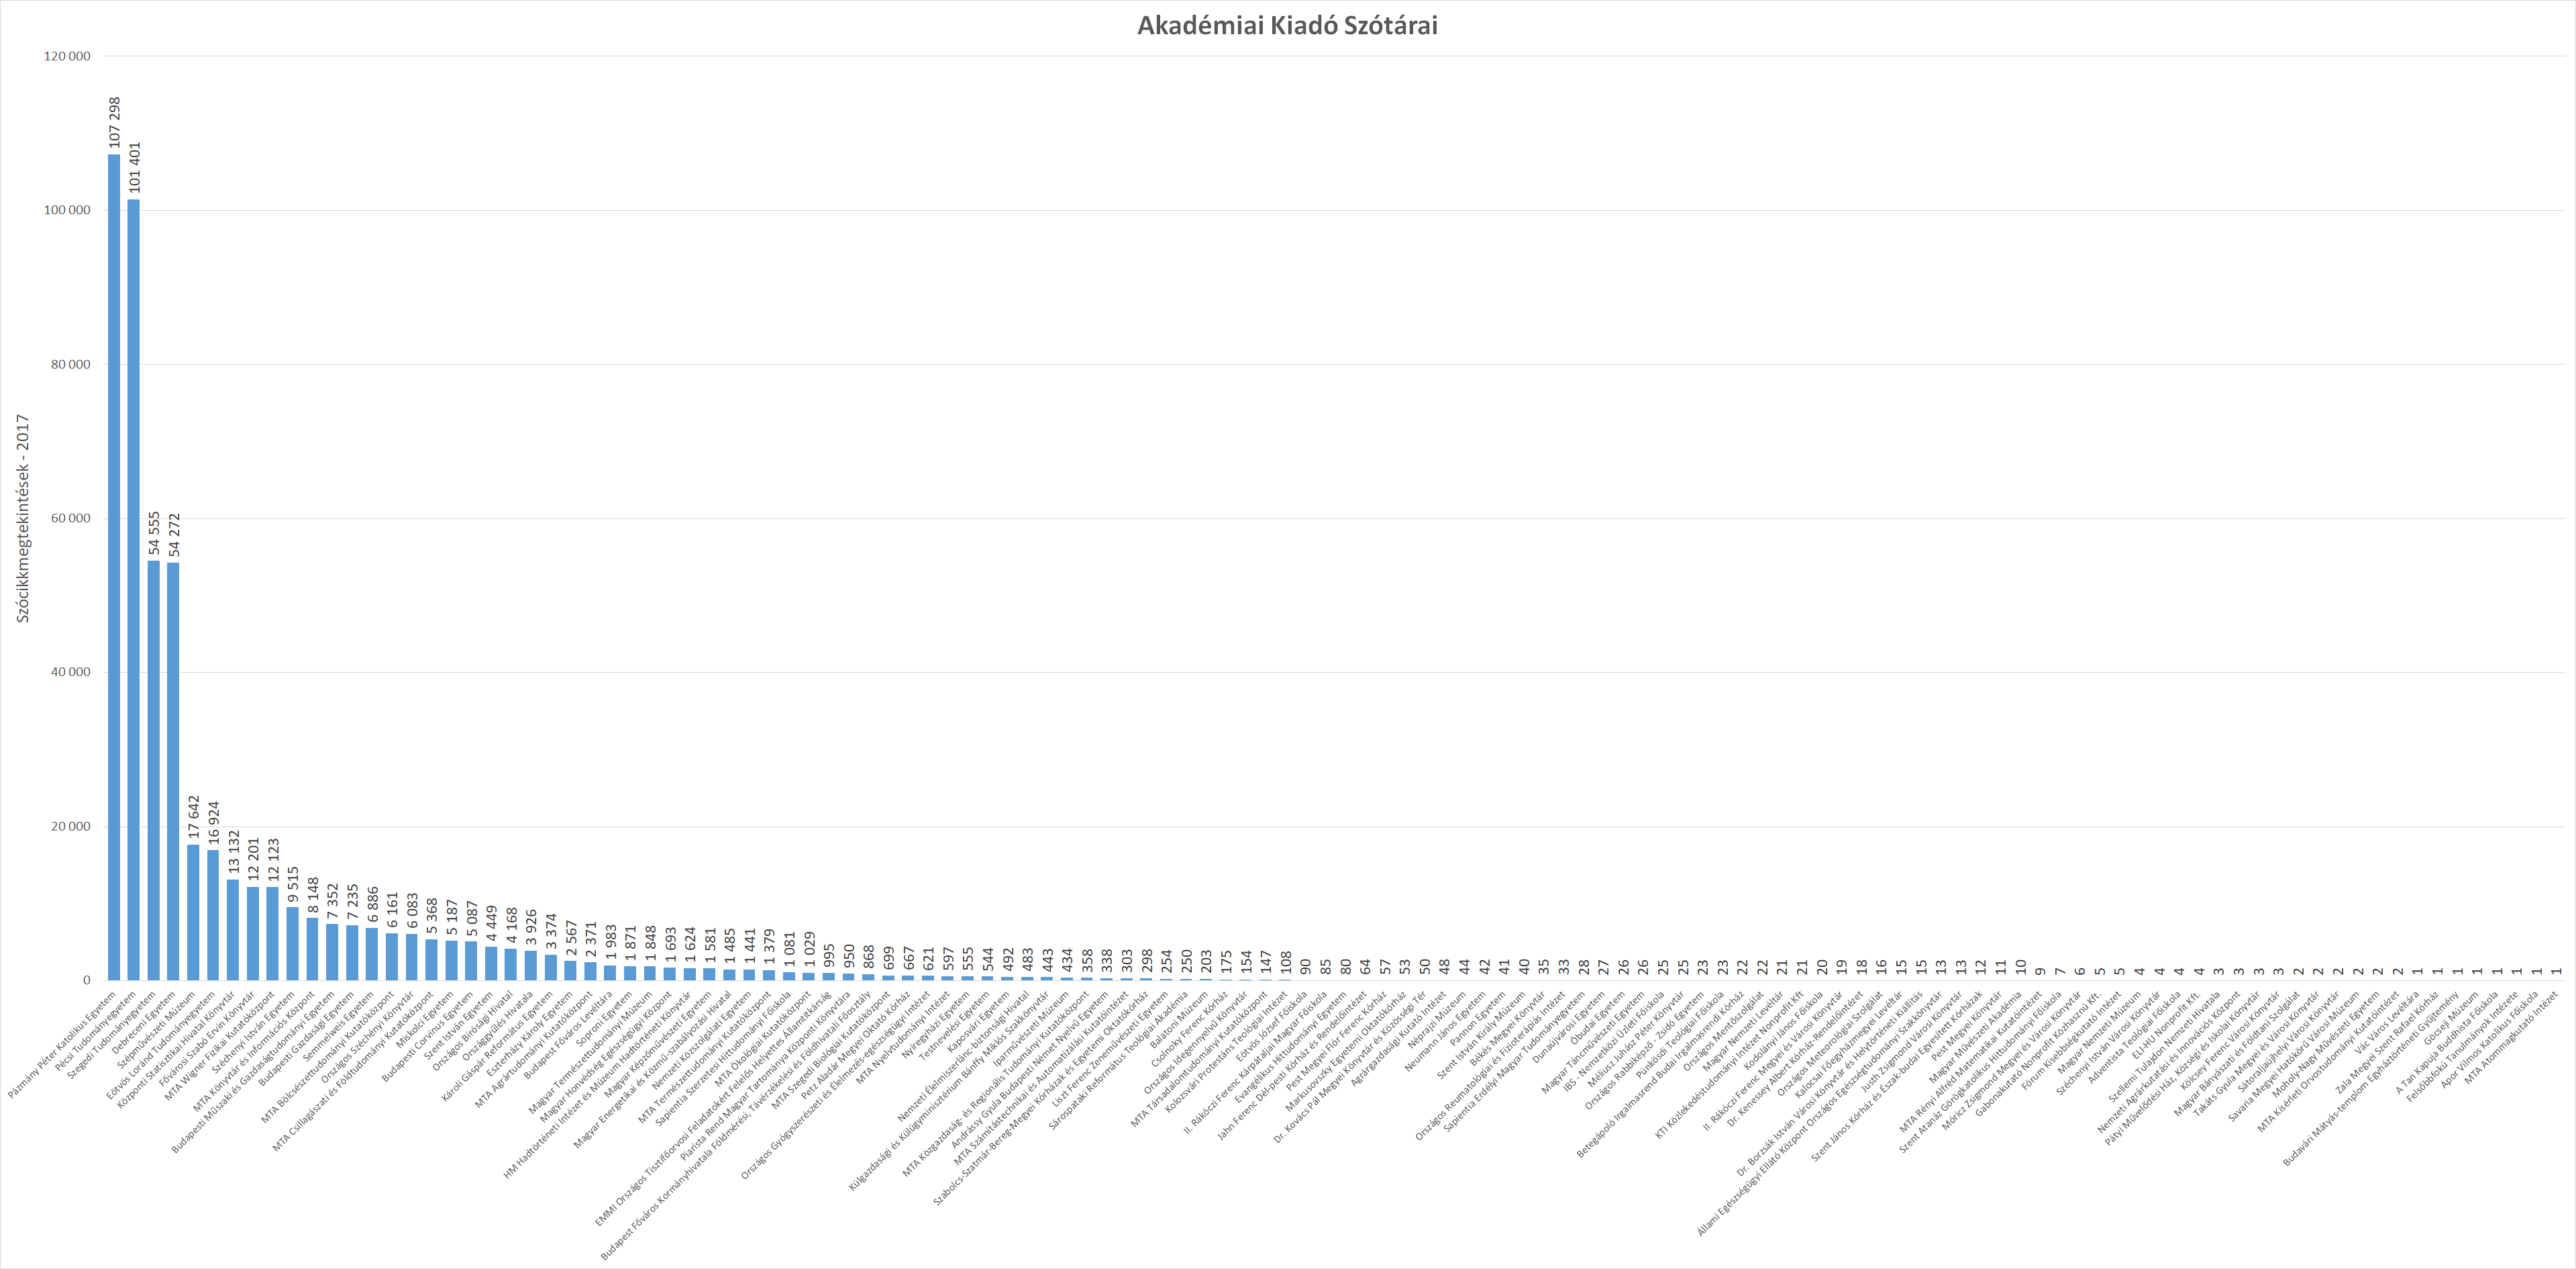Click the data label '544'
Image resolution: width=2576 pixels, height=1269 pixels.
coord(988,959)
